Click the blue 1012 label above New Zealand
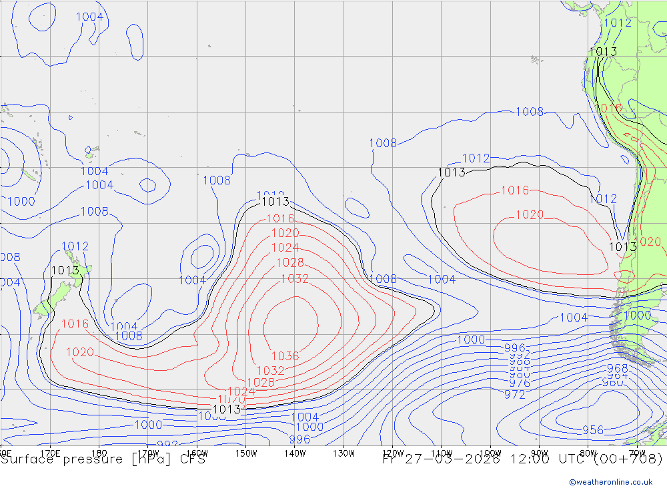 pos(75,246)
